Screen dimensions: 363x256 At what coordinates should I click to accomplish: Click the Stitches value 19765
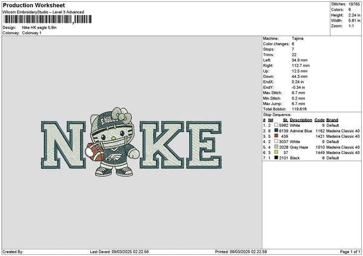coord(354,4)
